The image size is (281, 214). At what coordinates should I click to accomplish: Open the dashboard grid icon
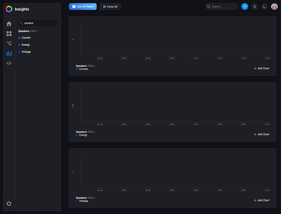pyautogui.click(x=9, y=34)
